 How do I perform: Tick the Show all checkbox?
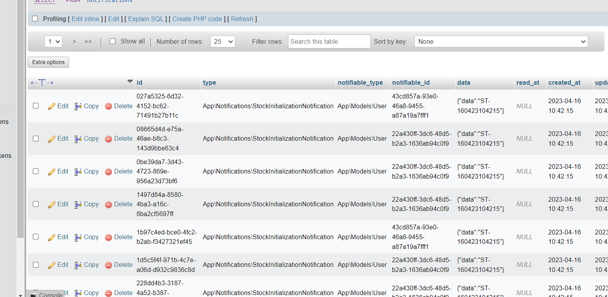pyautogui.click(x=112, y=41)
